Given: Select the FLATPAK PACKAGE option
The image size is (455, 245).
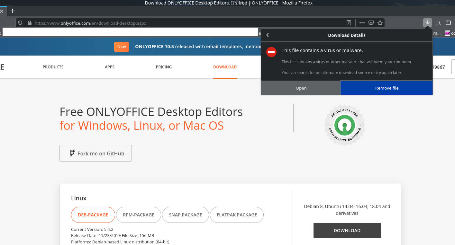Looking at the screenshot, I should [x=237, y=214].
